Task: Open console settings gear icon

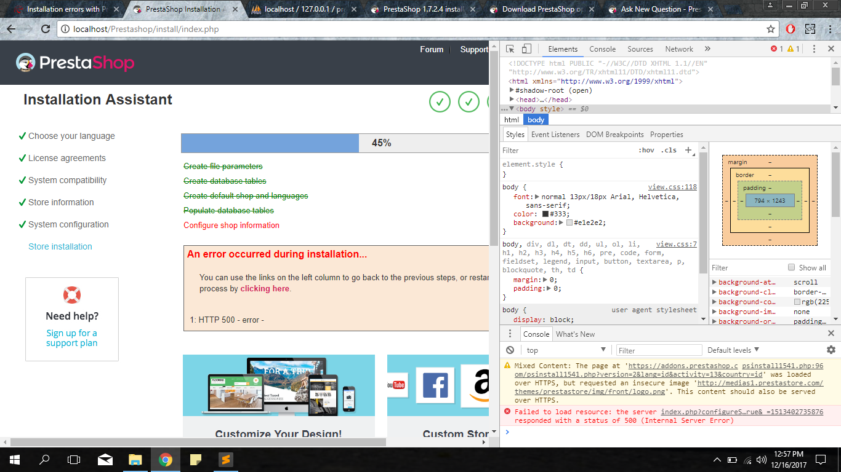Action: pyautogui.click(x=831, y=350)
